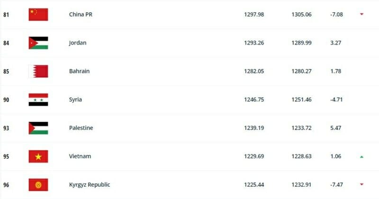Click the Bahrain flag icon

tap(38, 71)
